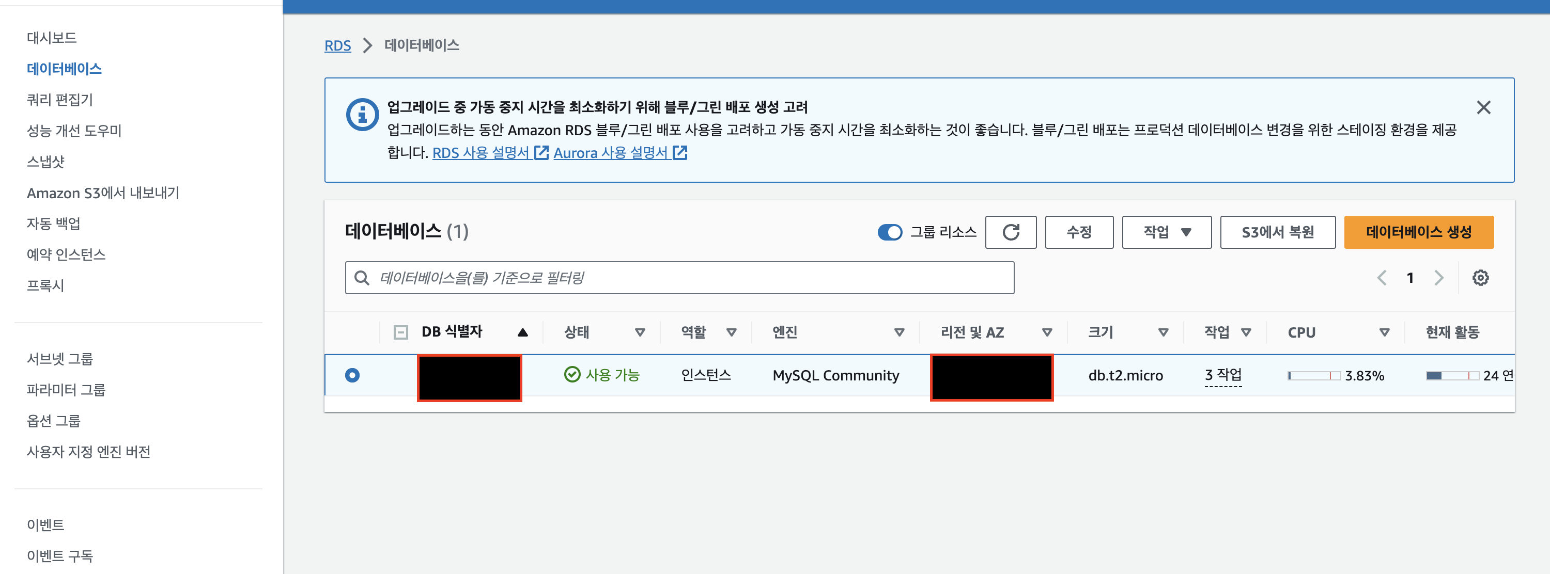Select the database row radio button
This screenshot has height=574, width=1550.
point(352,375)
